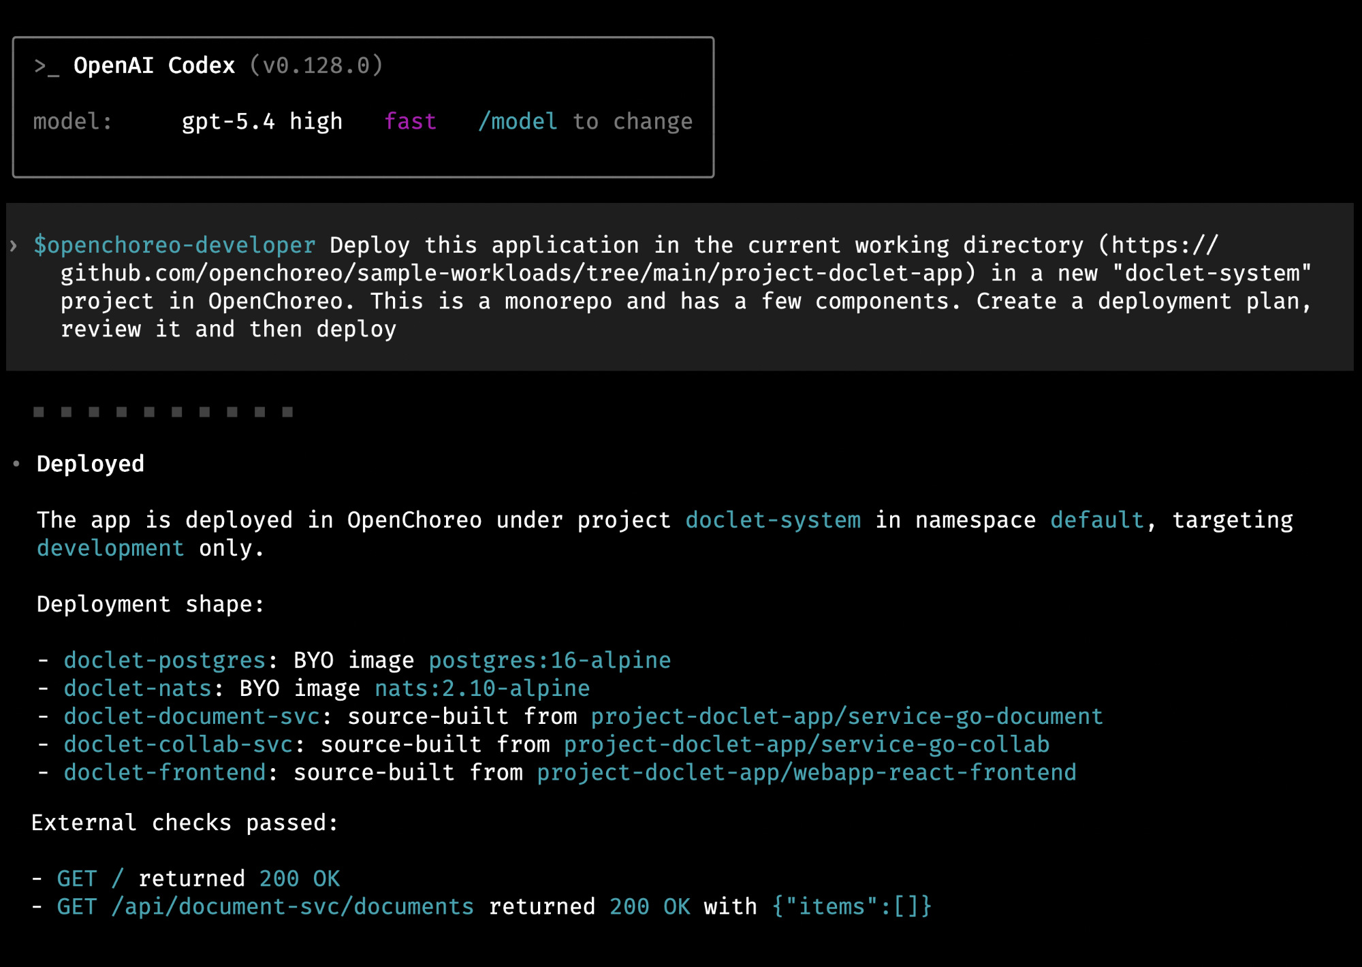Click the development environment text

110,548
